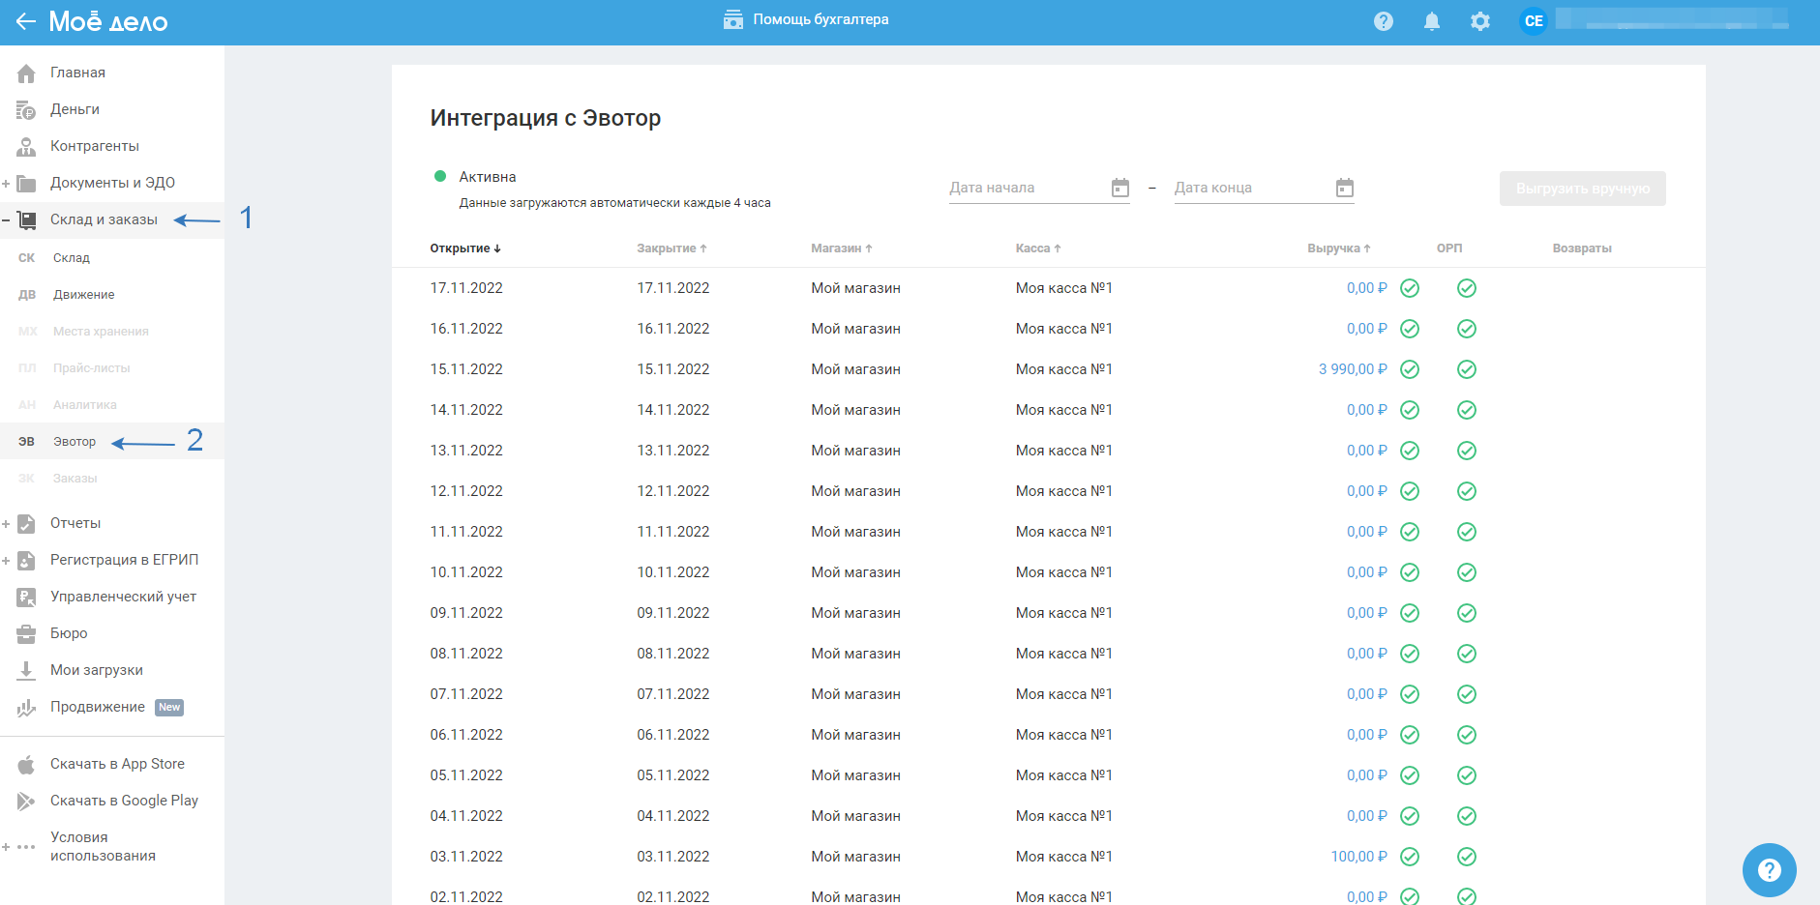Expand Документы и ЭДО menu section
1820x905 pixels.
[x=7, y=184]
